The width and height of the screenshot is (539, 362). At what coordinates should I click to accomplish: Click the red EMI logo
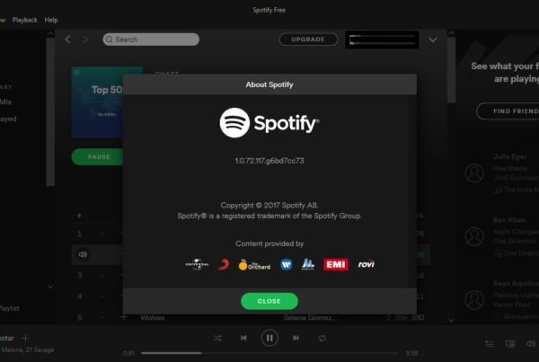[335, 264]
